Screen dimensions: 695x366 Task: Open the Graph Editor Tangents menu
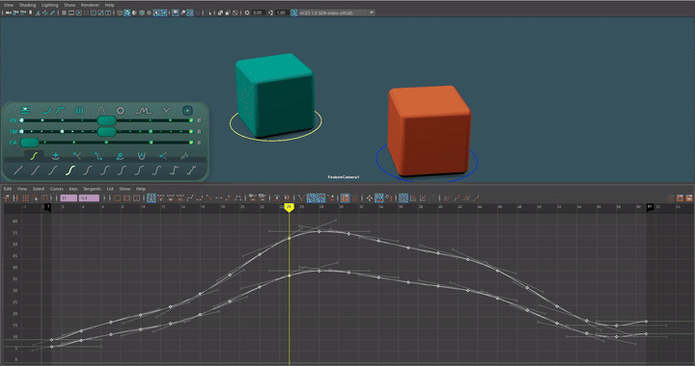click(x=93, y=189)
